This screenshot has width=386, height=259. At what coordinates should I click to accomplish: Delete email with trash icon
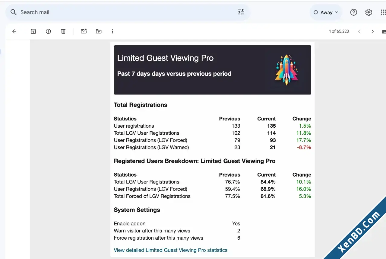pyautogui.click(x=63, y=31)
